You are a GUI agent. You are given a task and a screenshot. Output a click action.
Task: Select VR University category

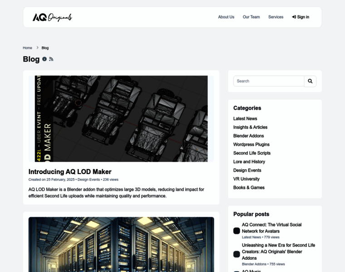coord(246,179)
